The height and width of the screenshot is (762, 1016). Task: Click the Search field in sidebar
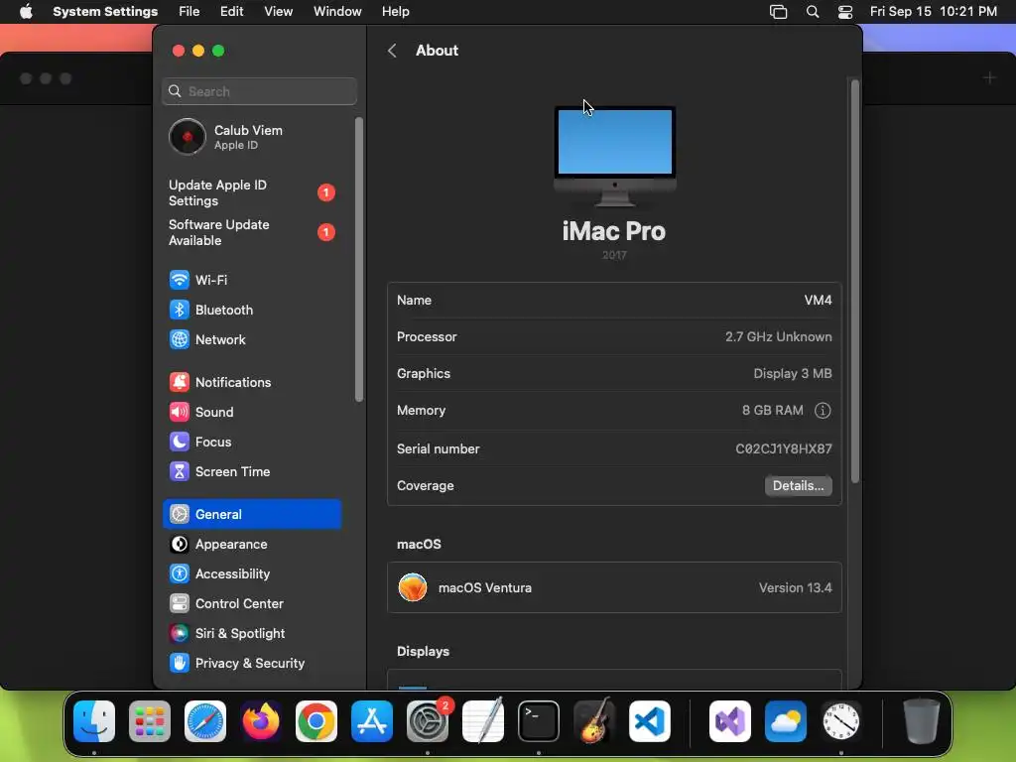point(259,91)
